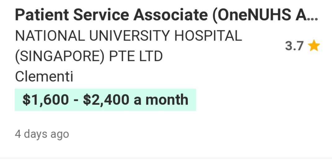This screenshot has height=160, width=332.
Task: Click the word Patient in the job title
Action: click(42, 15)
